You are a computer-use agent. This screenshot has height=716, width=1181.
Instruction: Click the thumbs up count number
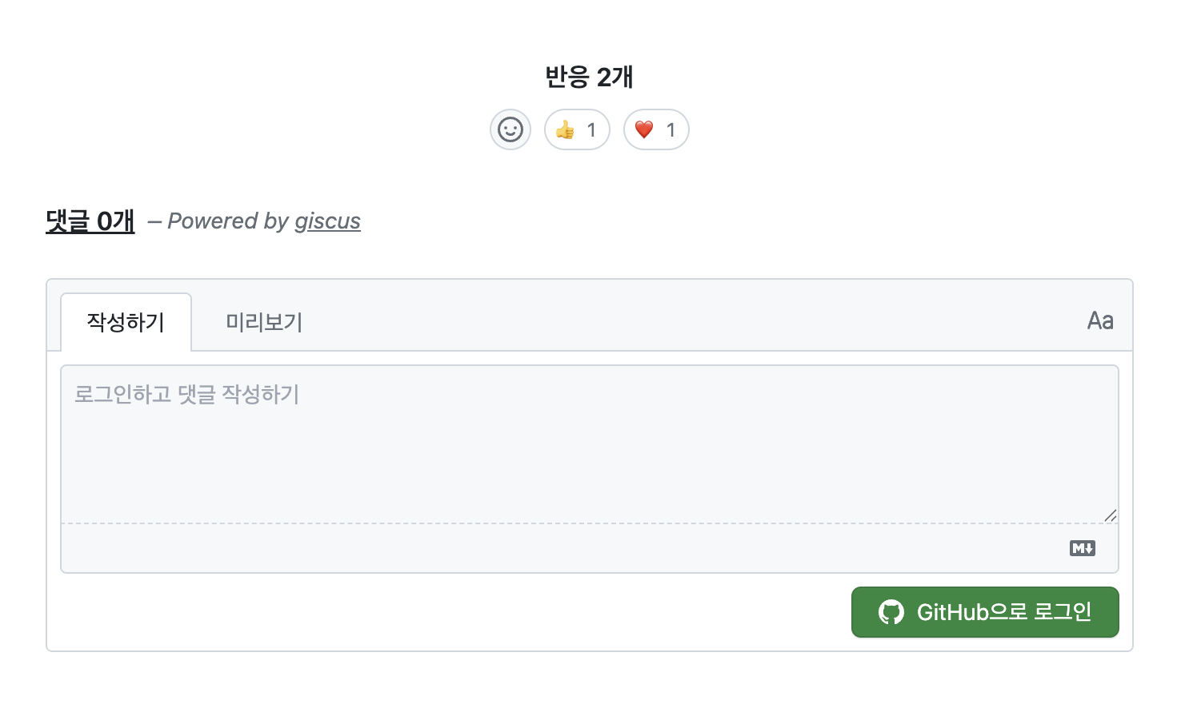[x=591, y=129]
